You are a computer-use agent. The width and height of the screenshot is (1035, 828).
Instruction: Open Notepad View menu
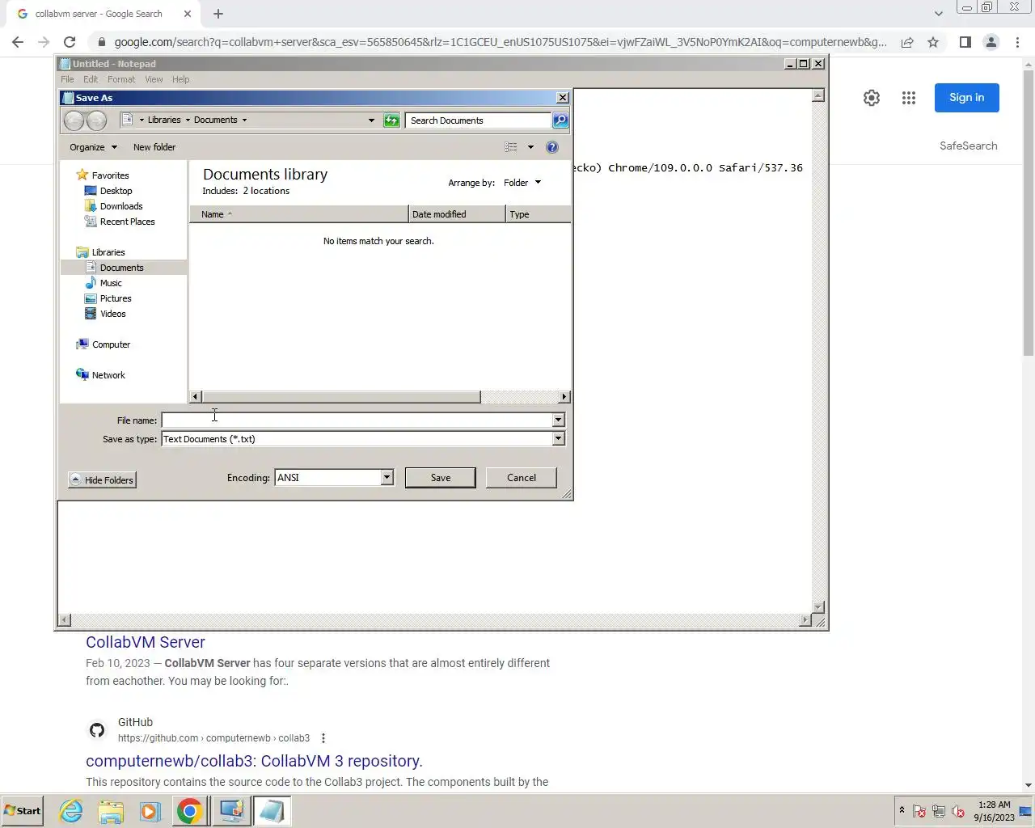[x=154, y=79]
